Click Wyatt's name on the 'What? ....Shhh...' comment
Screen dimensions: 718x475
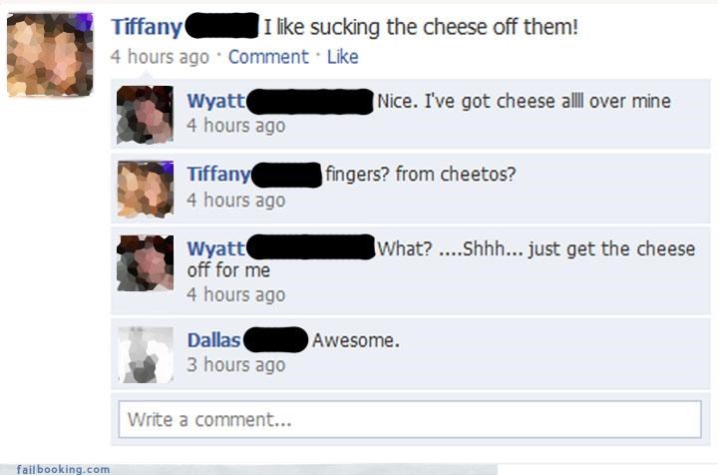215,248
